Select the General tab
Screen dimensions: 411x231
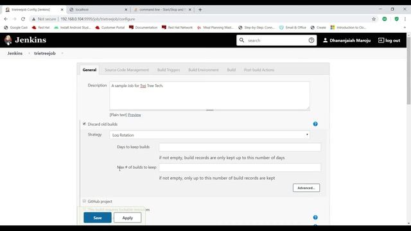[89, 70]
